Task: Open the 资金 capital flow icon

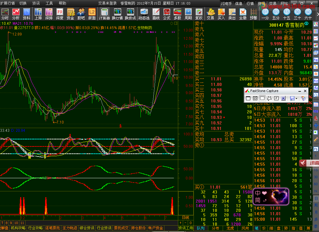Action: [70, 14]
